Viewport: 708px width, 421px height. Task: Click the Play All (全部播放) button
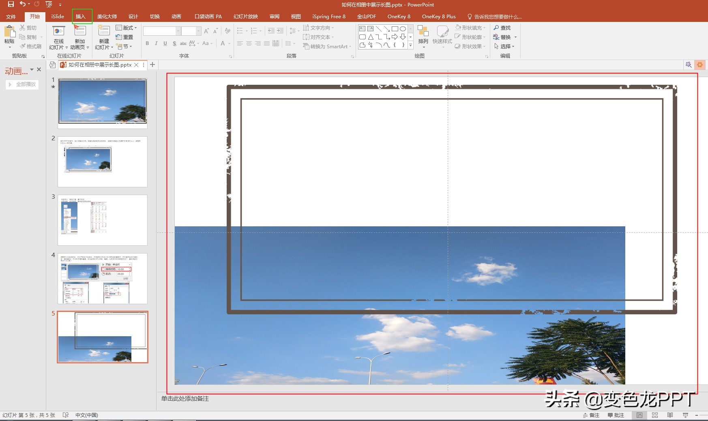pos(22,84)
